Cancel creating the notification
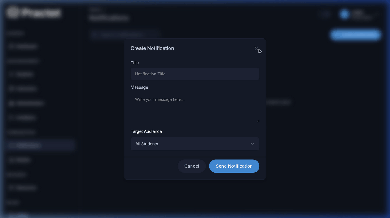 click(192, 166)
